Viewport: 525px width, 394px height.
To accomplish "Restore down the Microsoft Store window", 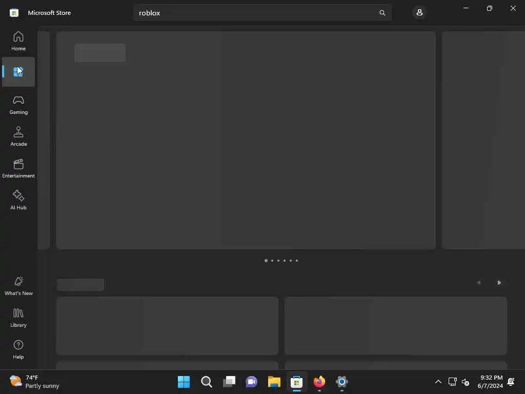I will point(490,8).
